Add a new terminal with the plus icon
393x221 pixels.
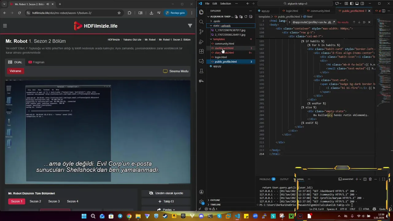click(357, 179)
